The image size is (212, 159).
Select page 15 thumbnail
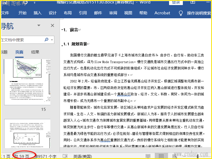tap(27, 82)
